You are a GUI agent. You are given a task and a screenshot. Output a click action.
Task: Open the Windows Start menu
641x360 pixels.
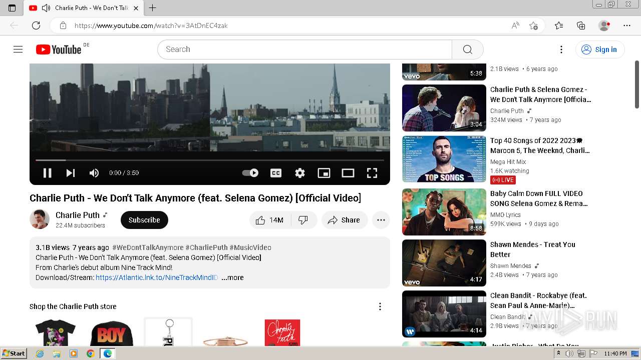click(x=14, y=353)
